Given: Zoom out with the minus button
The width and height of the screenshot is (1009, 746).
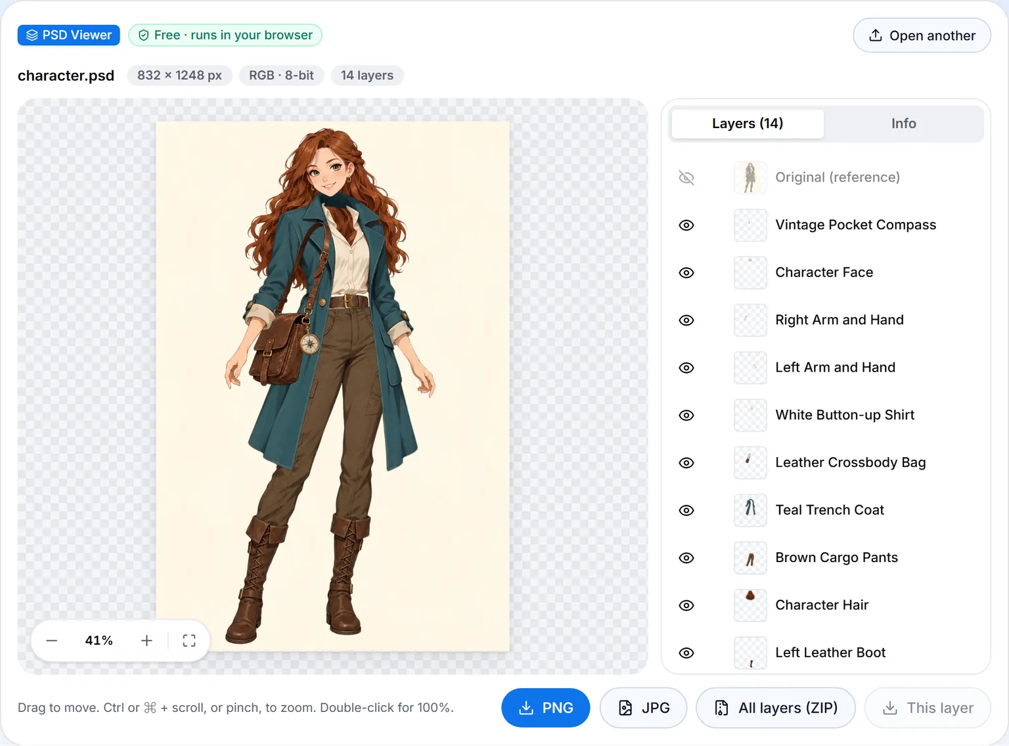Looking at the screenshot, I should (x=52, y=640).
